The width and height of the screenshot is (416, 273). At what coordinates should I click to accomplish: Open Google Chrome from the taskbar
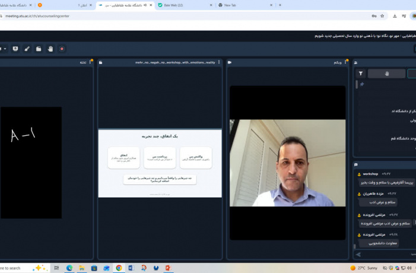click(x=119, y=268)
